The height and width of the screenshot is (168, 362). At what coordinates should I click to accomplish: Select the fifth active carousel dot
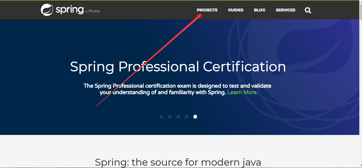pos(195,117)
